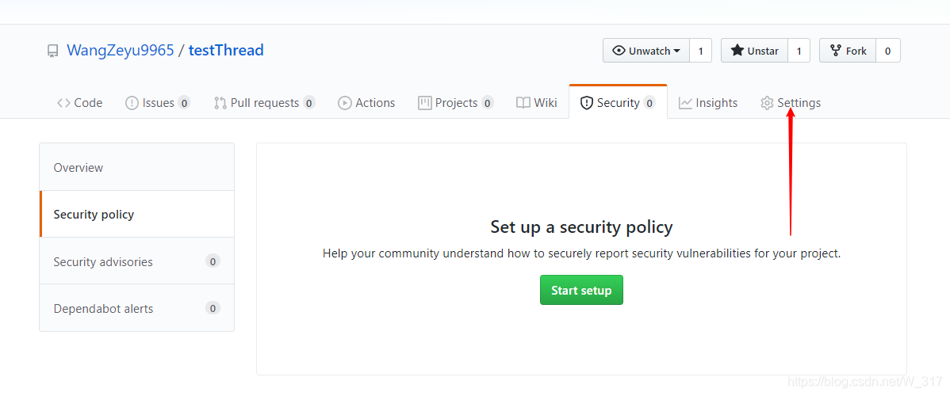Open the Wiki tab
Screen dimensions: 950x396
point(536,103)
